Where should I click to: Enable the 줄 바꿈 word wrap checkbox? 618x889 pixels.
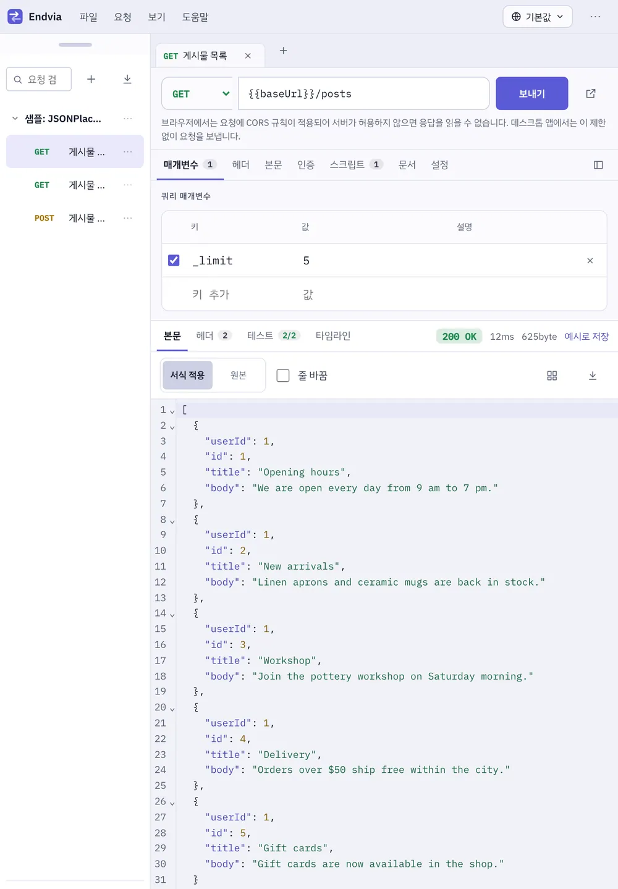coord(283,376)
